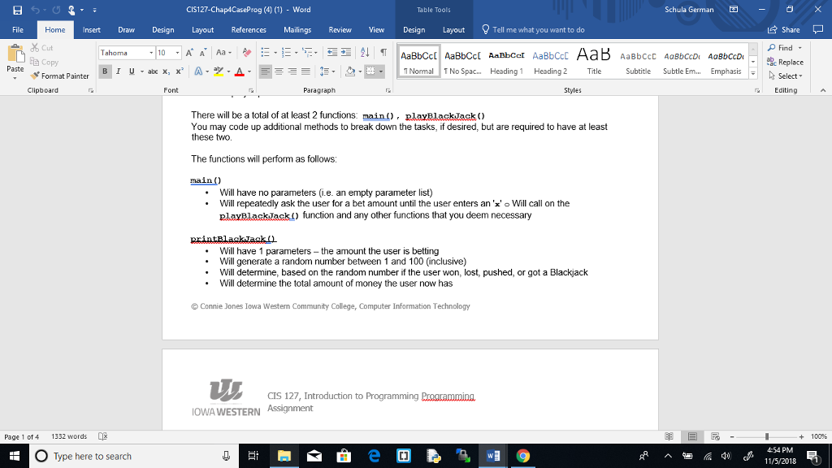
Task: Switch to the Mailings ribbon tab
Action: pos(299,29)
